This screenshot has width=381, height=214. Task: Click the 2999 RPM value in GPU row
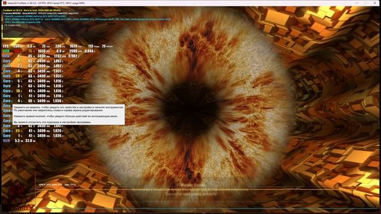click(x=73, y=51)
